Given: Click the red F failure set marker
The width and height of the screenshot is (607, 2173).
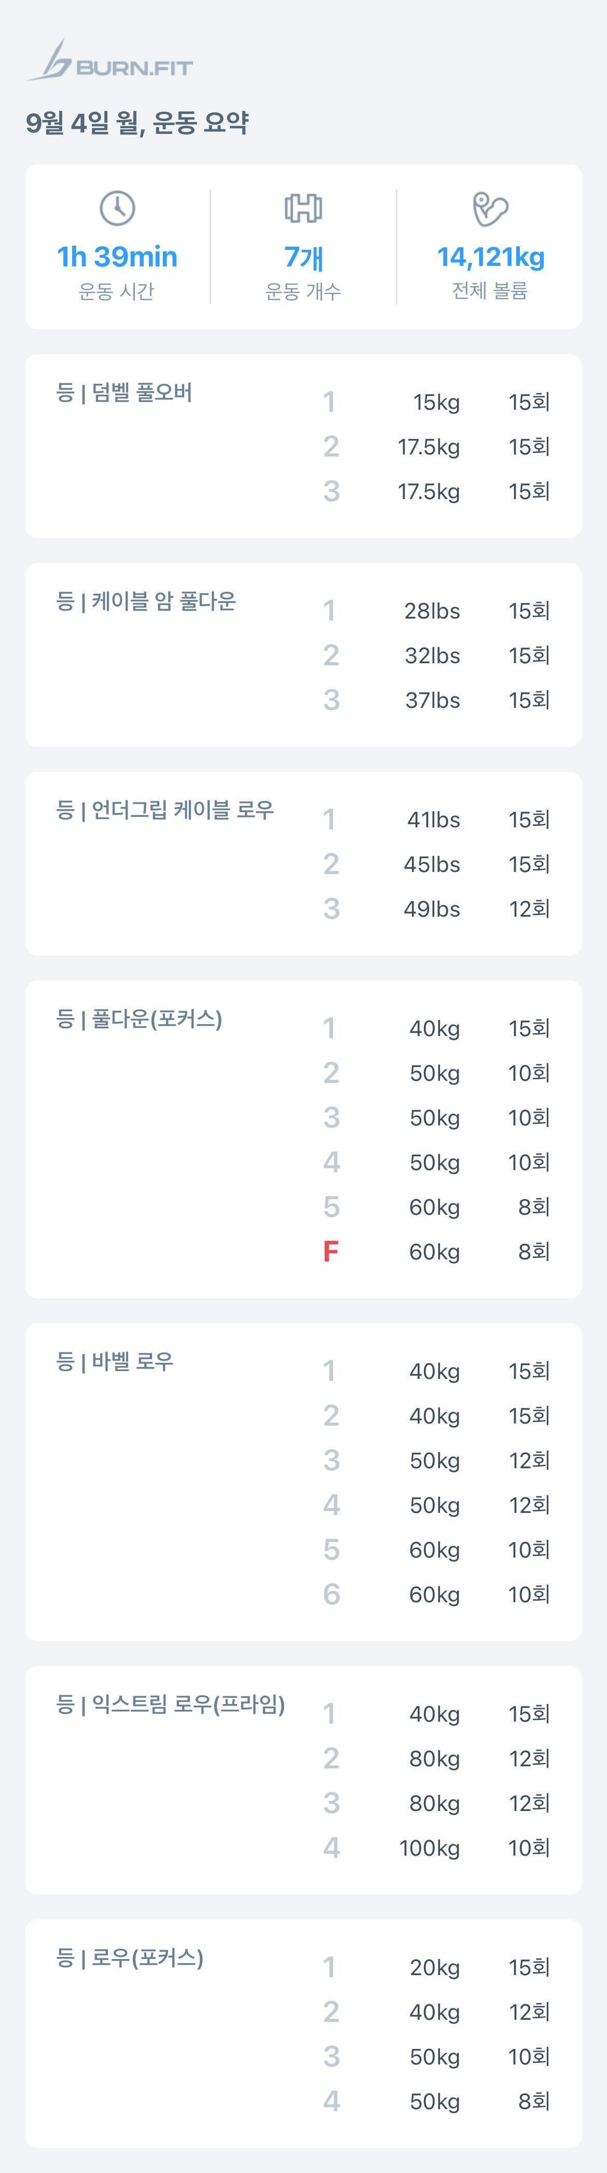Looking at the screenshot, I should pyautogui.click(x=330, y=1251).
